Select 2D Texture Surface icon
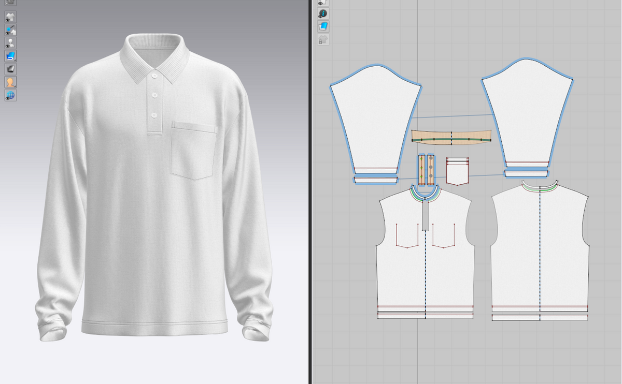The width and height of the screenshot is (622, 384). click(x=323, y=26)
